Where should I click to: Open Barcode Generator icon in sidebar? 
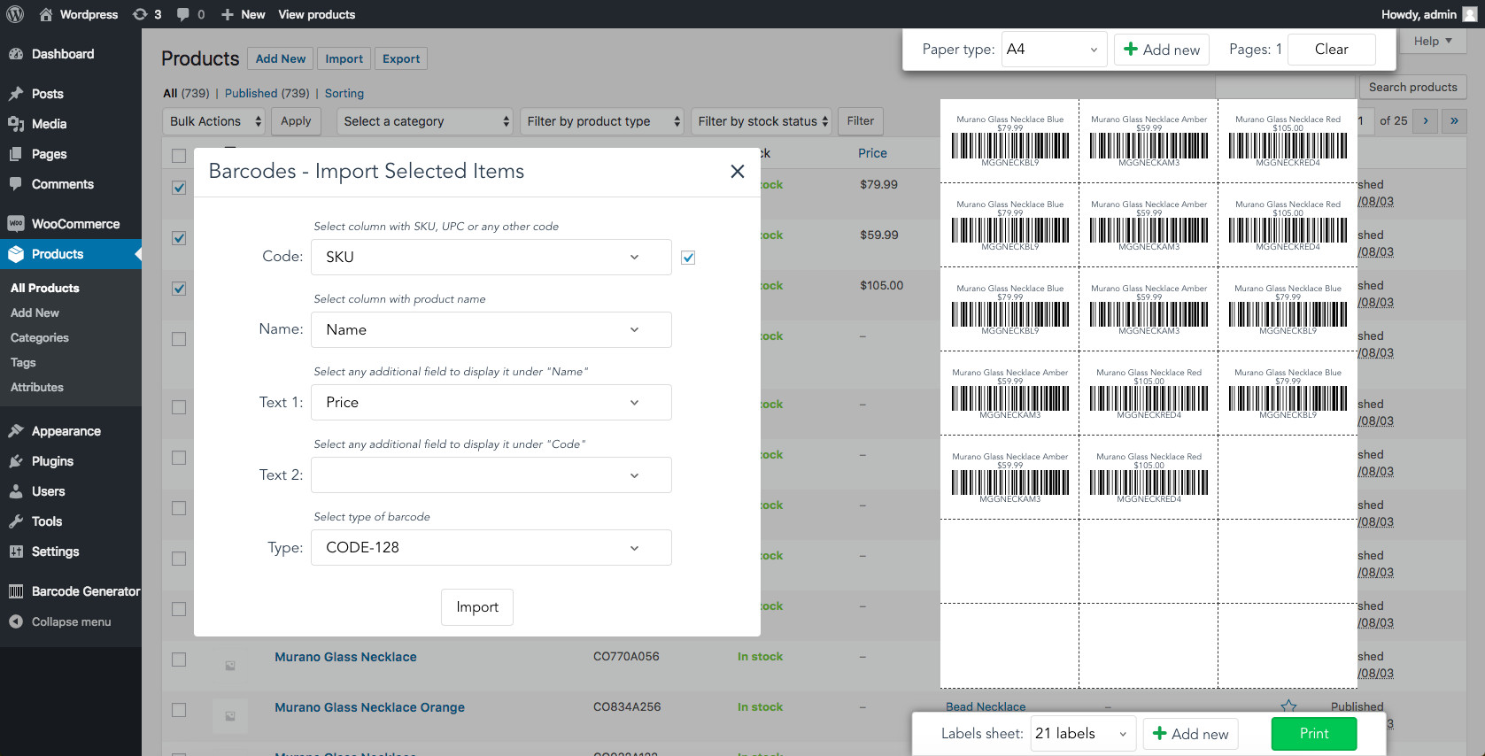(x=15, y=591)
